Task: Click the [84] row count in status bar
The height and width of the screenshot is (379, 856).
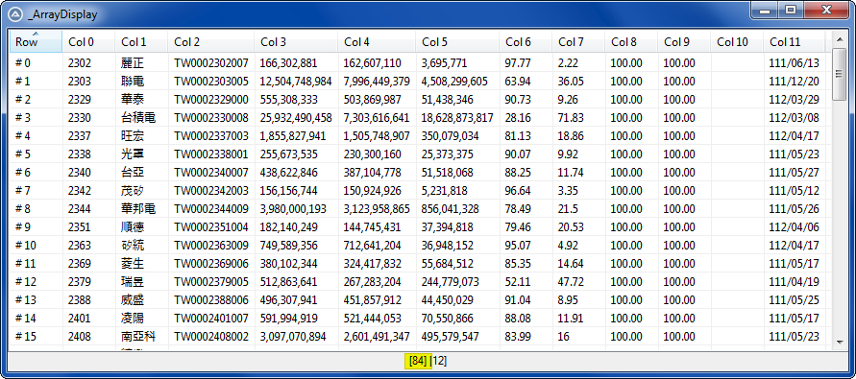Action: point(418,361)
